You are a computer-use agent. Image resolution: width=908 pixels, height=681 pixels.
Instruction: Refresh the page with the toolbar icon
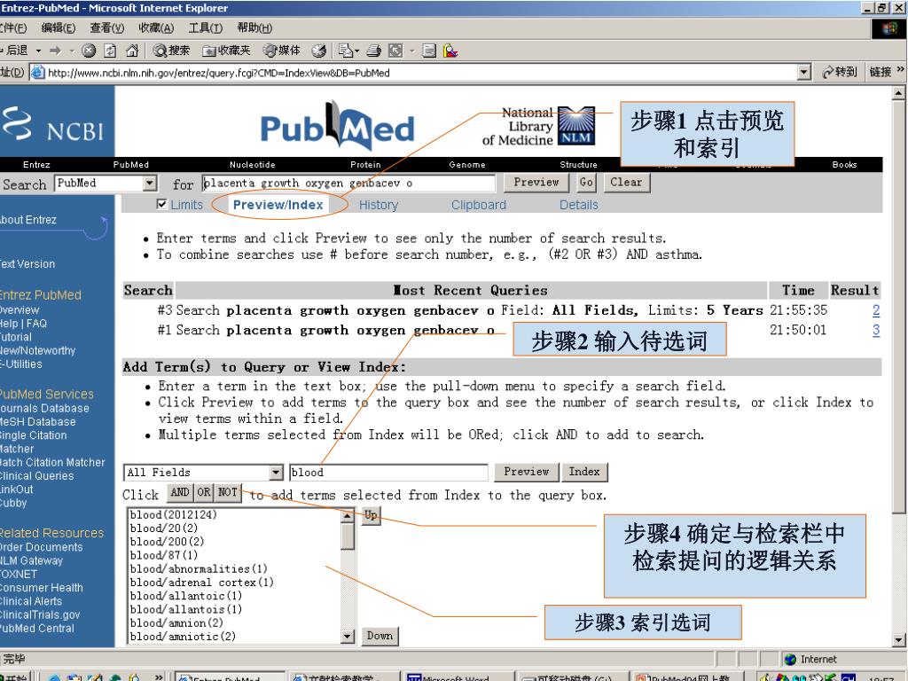coord(110,51)
